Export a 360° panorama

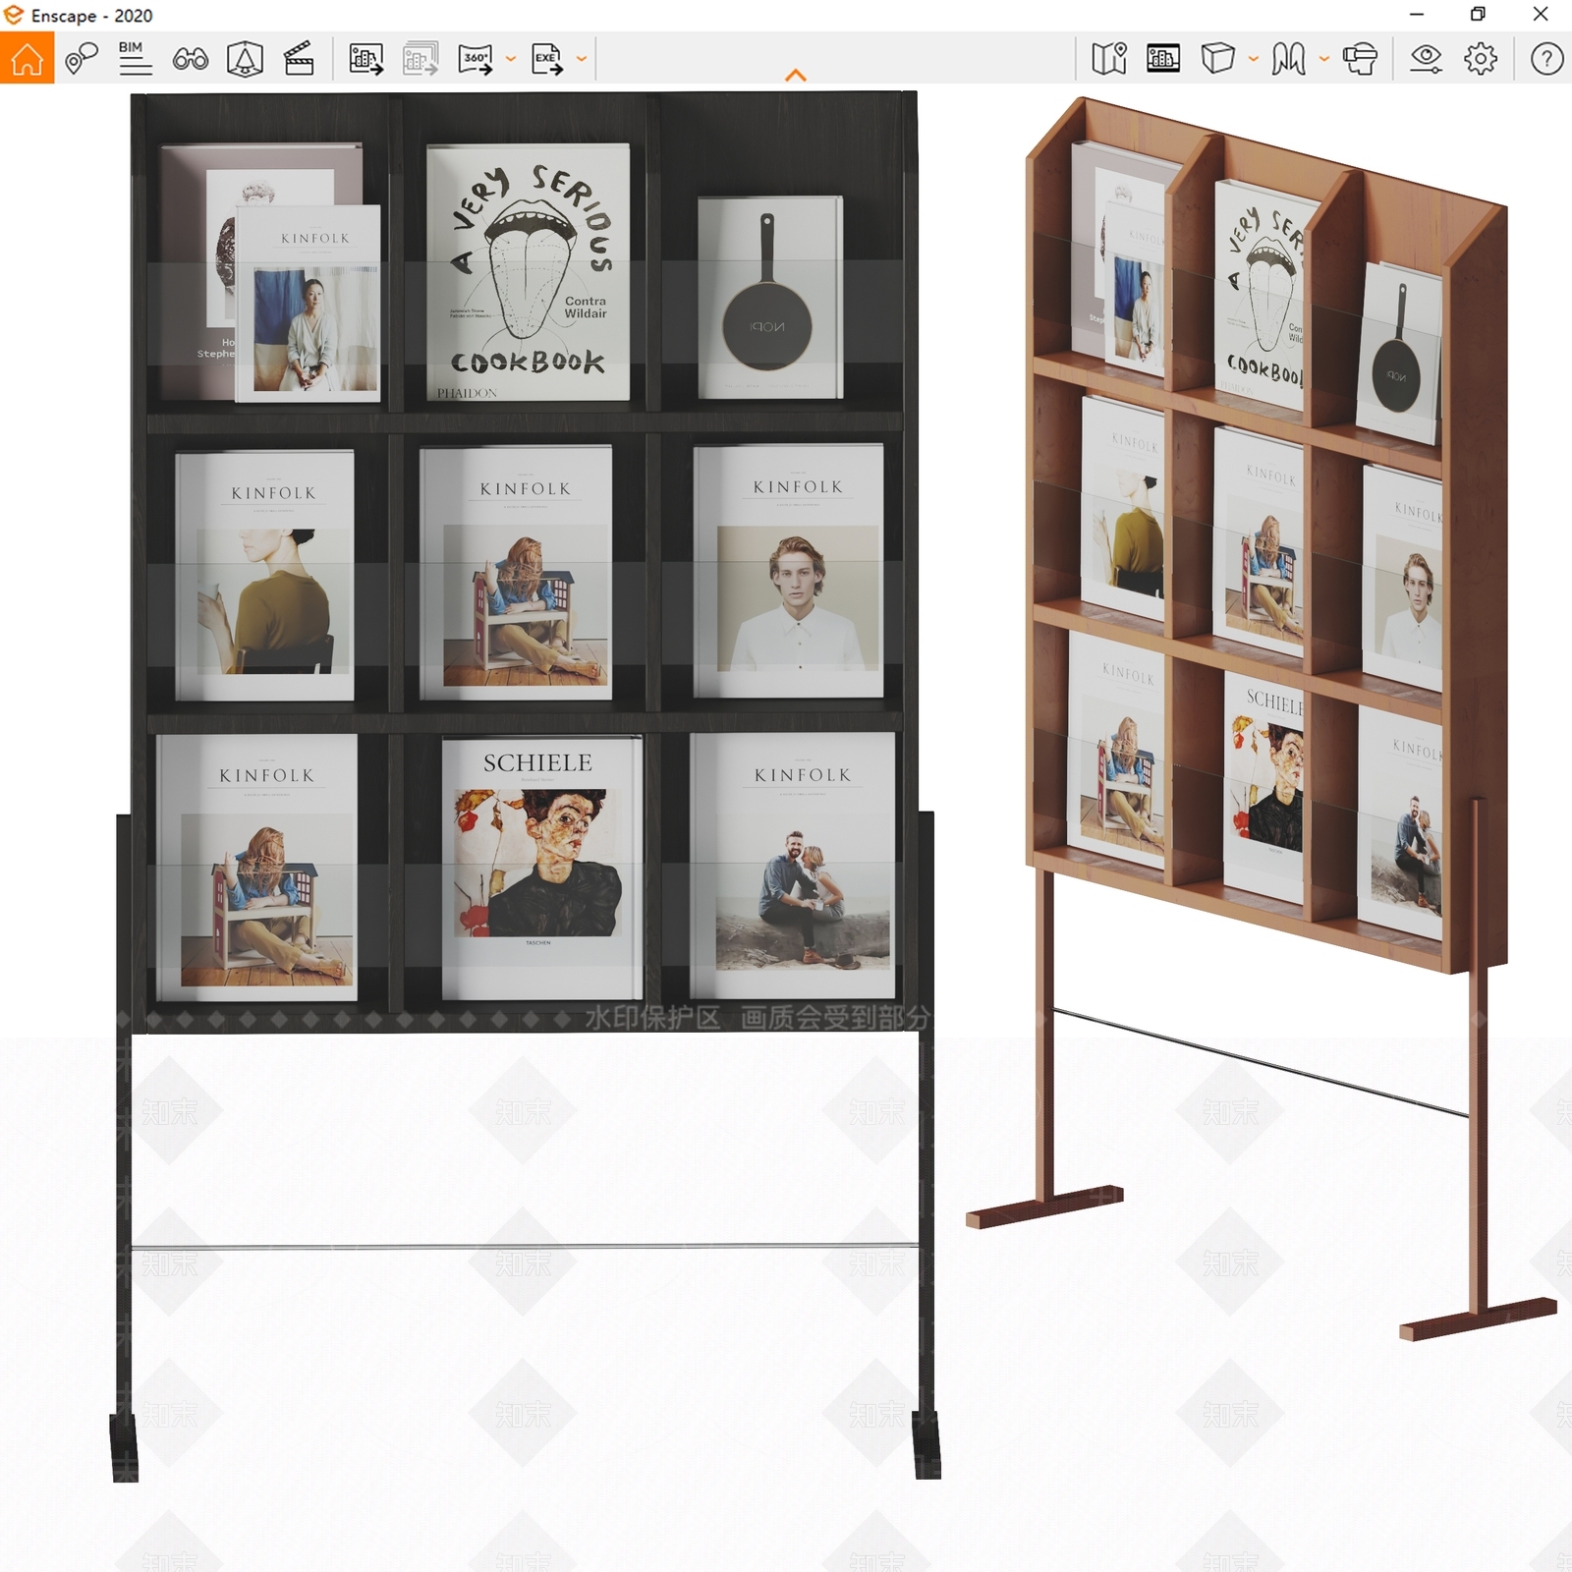(x=476, y=59)
